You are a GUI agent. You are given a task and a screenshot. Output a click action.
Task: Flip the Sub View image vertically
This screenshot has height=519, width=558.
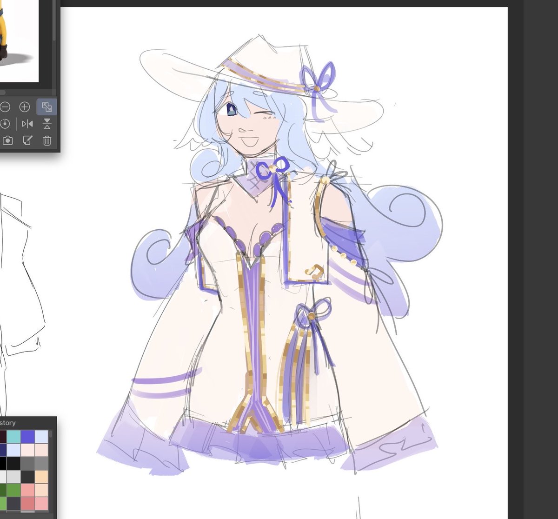point(47,124)
